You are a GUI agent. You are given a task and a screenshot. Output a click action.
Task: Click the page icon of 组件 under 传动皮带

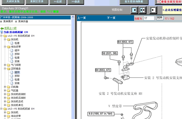point(12,50)
